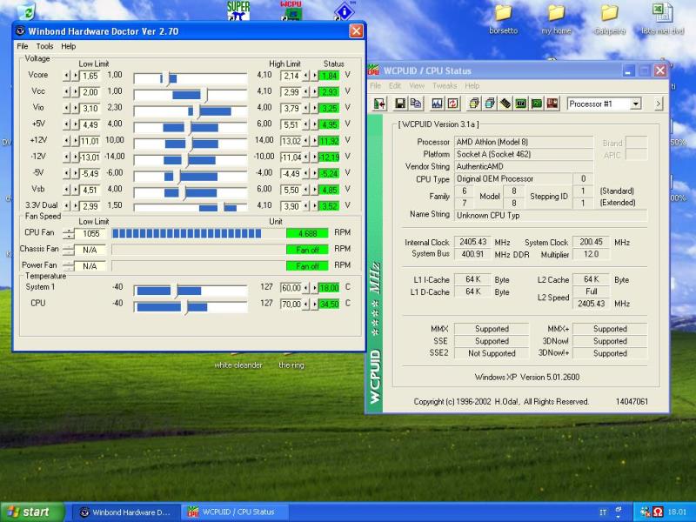696x522 pixels.
Task: Decrease Vcc low limit with left arrow
Action: (67, 92)
